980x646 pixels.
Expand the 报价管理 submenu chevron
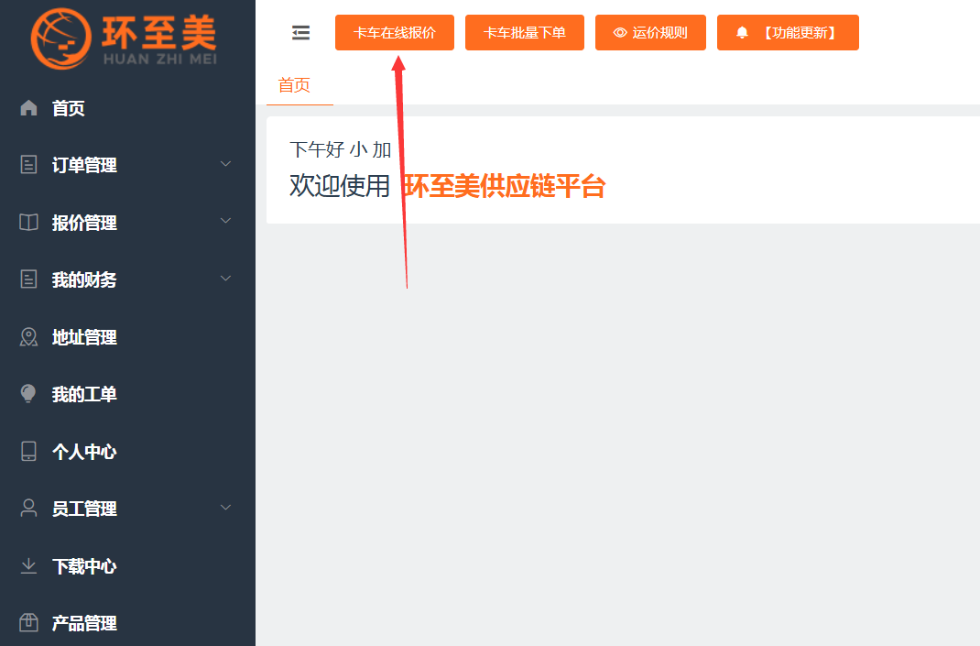(226, 222)
